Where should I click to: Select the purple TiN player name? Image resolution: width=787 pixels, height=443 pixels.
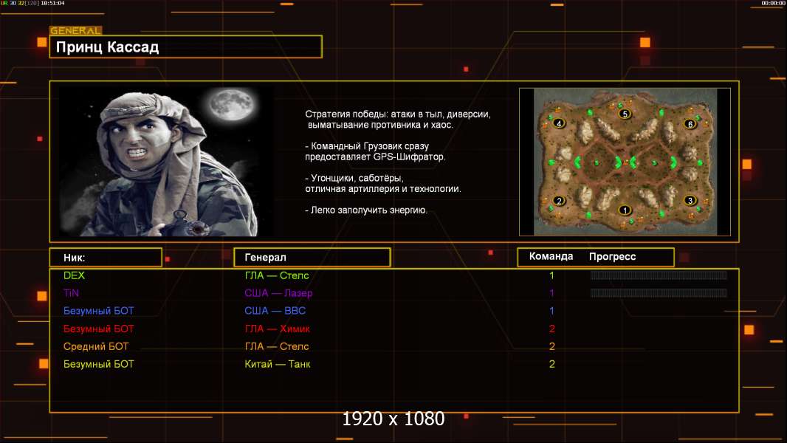(71, 293)
